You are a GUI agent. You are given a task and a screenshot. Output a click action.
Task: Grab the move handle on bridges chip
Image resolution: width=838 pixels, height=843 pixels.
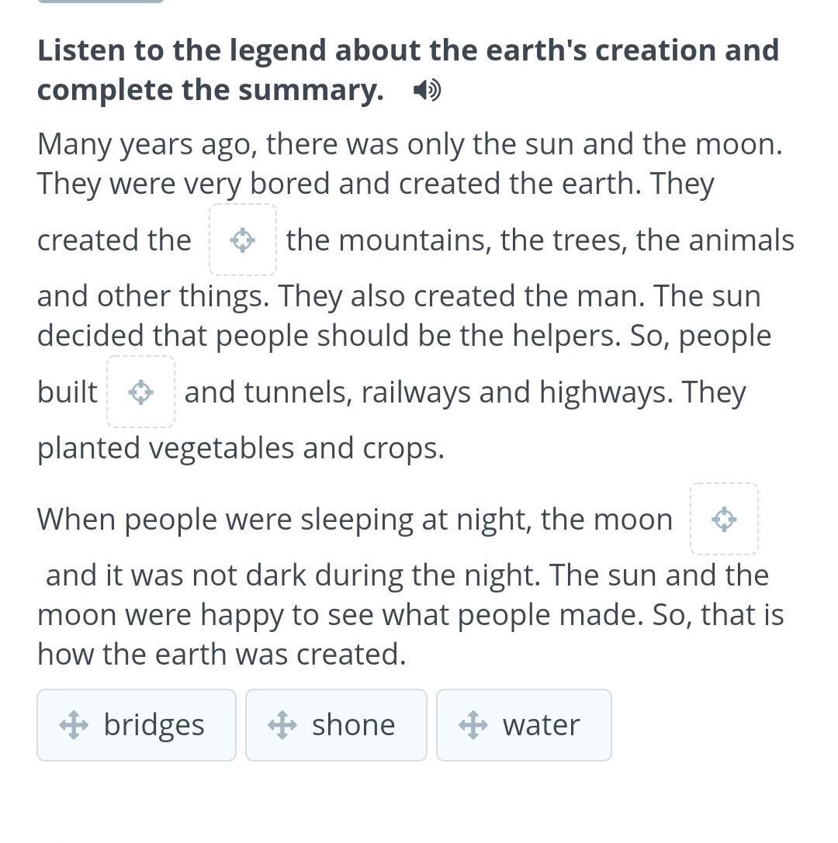[x=74, y=724]
